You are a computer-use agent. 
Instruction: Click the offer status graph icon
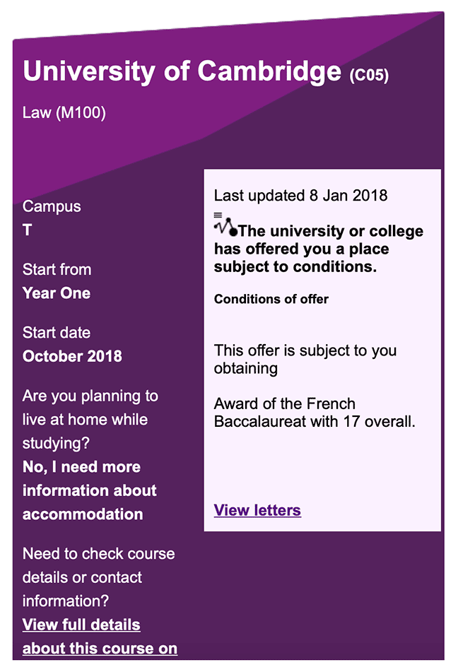pyautogui.click(x=225, y=225)
